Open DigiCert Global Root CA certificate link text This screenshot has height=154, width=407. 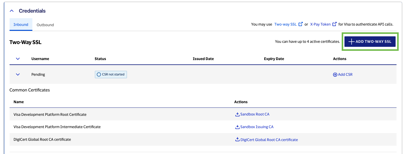(x=269, y=140)
